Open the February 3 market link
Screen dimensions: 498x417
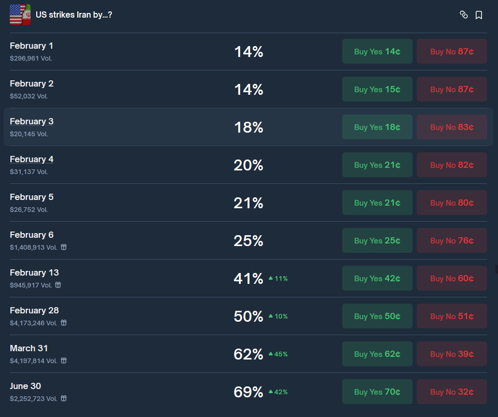32,121
